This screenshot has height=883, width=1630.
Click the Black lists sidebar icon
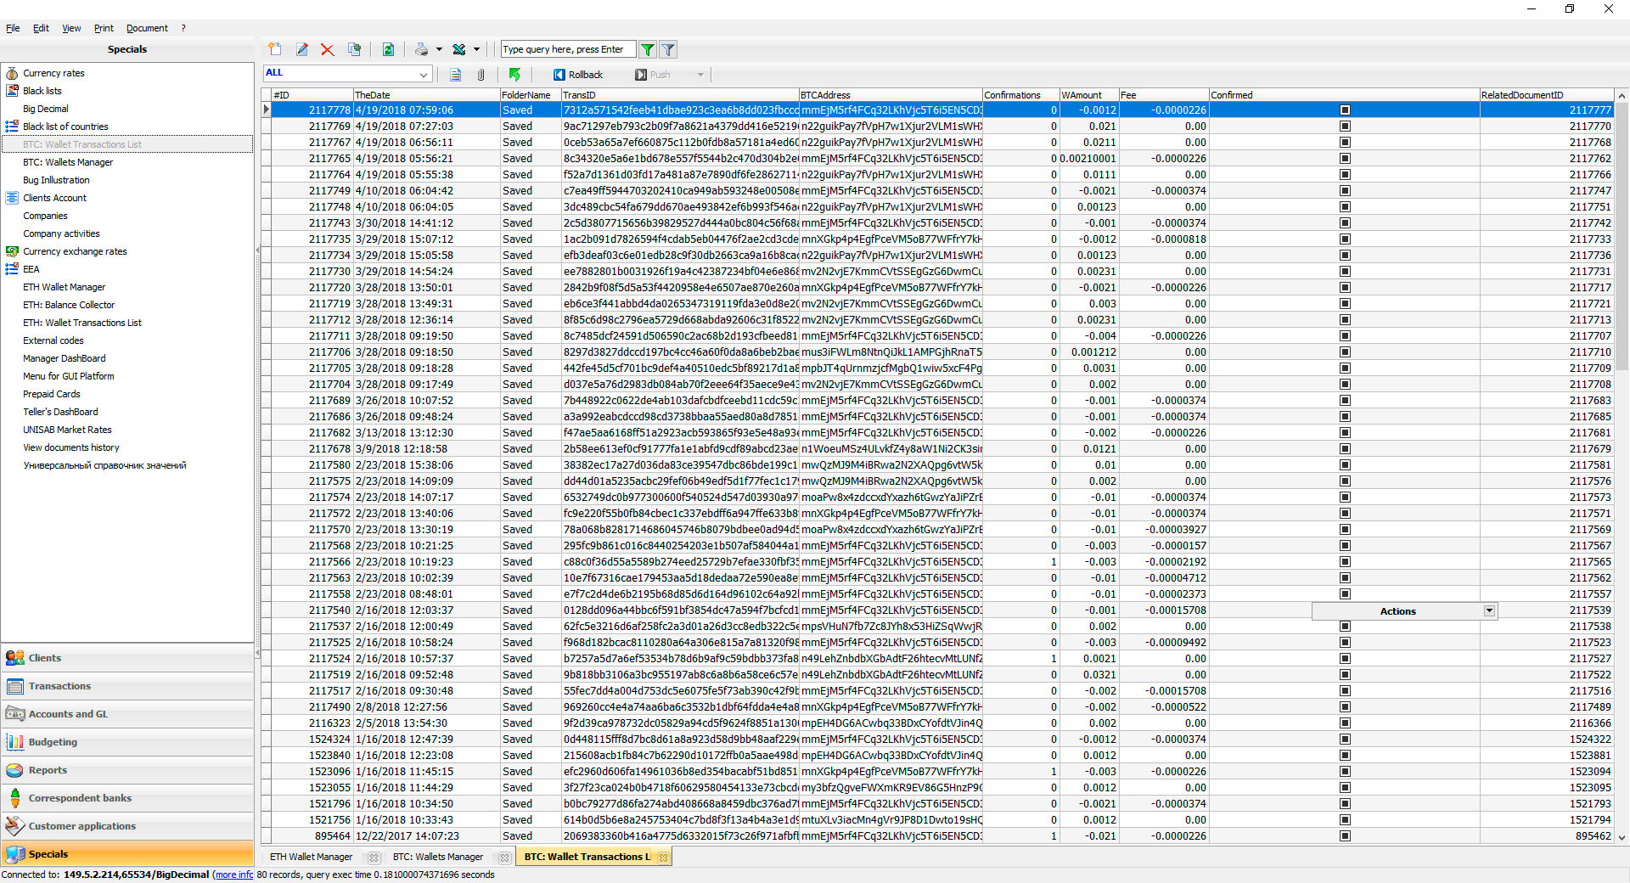12,91
